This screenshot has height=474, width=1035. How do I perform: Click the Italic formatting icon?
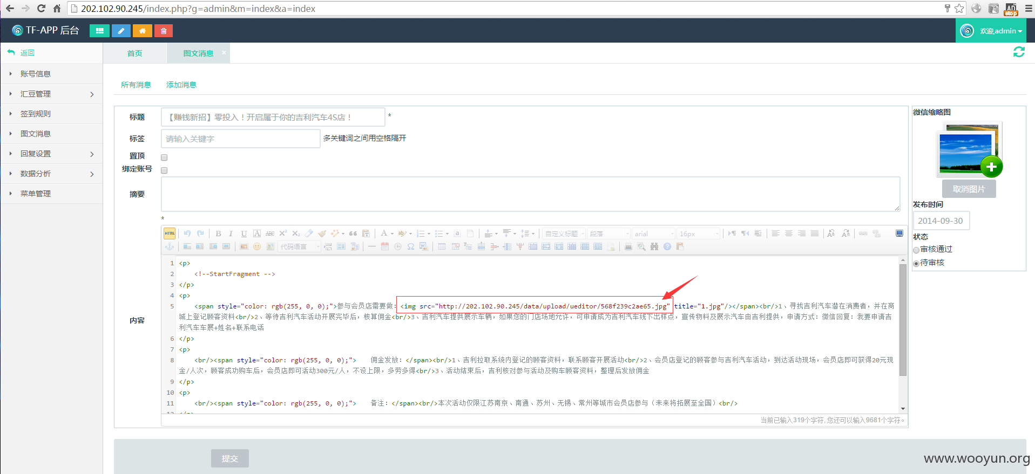pyautogui.click(x=231, y=233)
